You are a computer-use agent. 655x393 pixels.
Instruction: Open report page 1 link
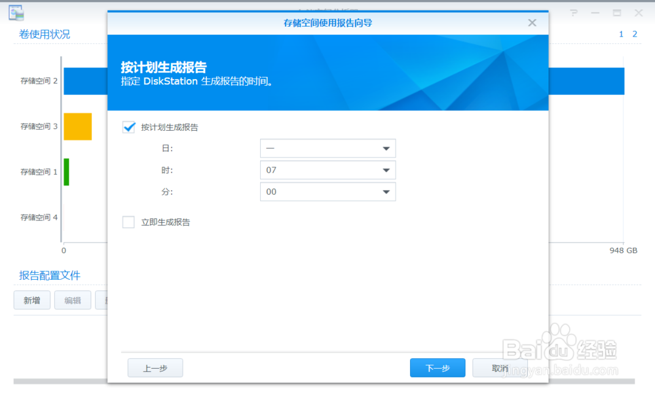(x=620, y=33)
